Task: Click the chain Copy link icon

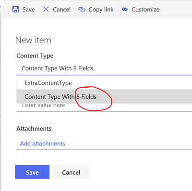Action: point(82,10)
